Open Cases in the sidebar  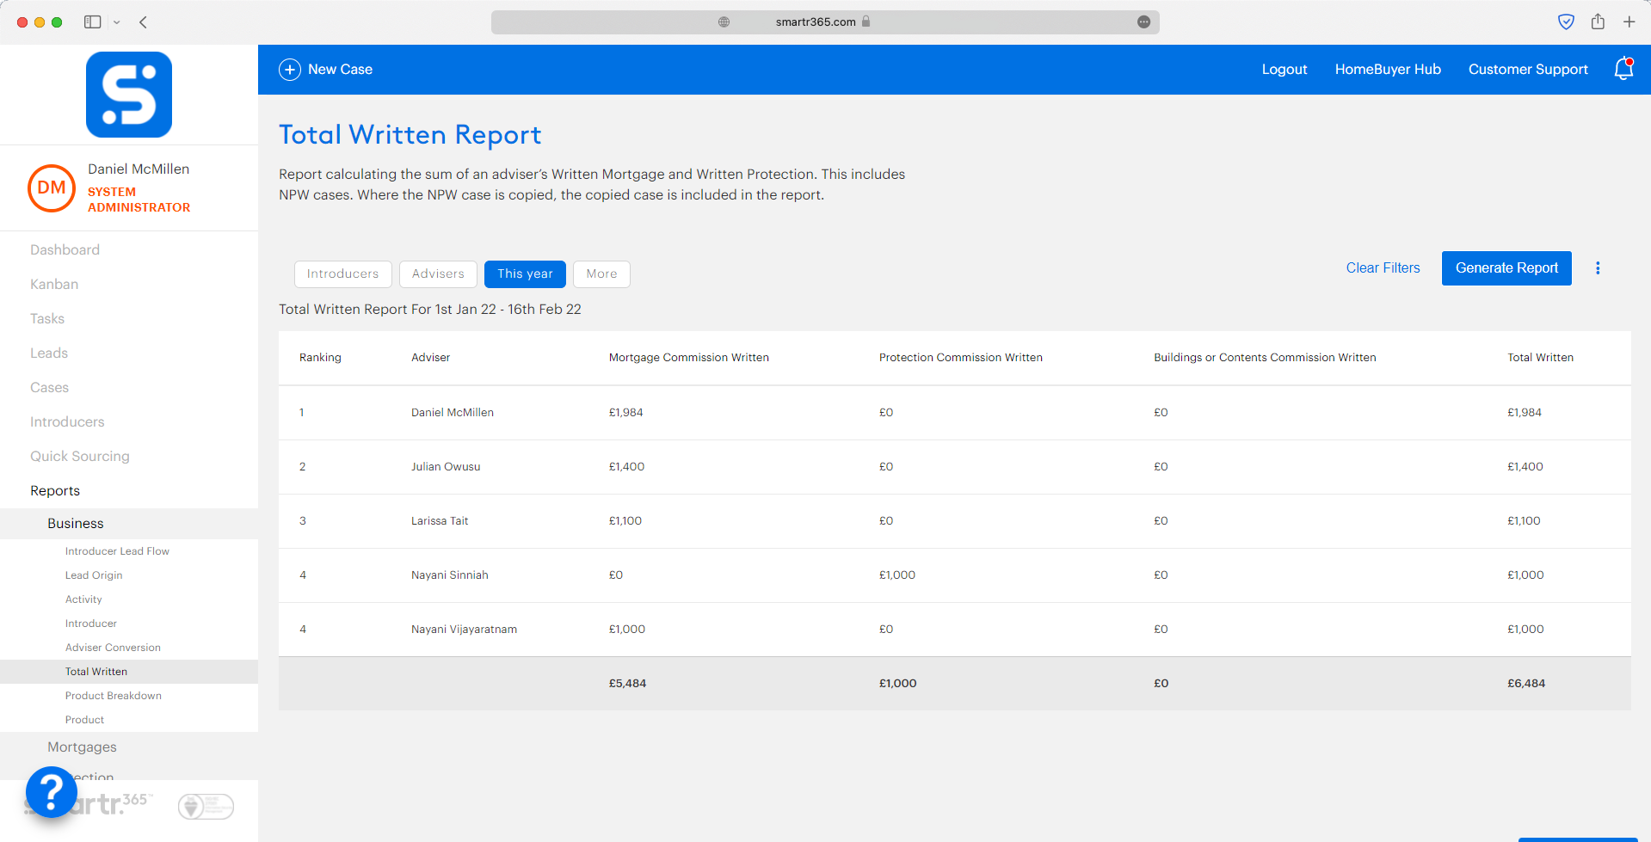[49, 388]
